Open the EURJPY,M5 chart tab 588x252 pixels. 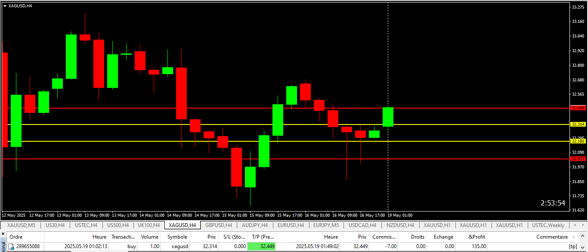pyautogui.click(x=326, y=225)
